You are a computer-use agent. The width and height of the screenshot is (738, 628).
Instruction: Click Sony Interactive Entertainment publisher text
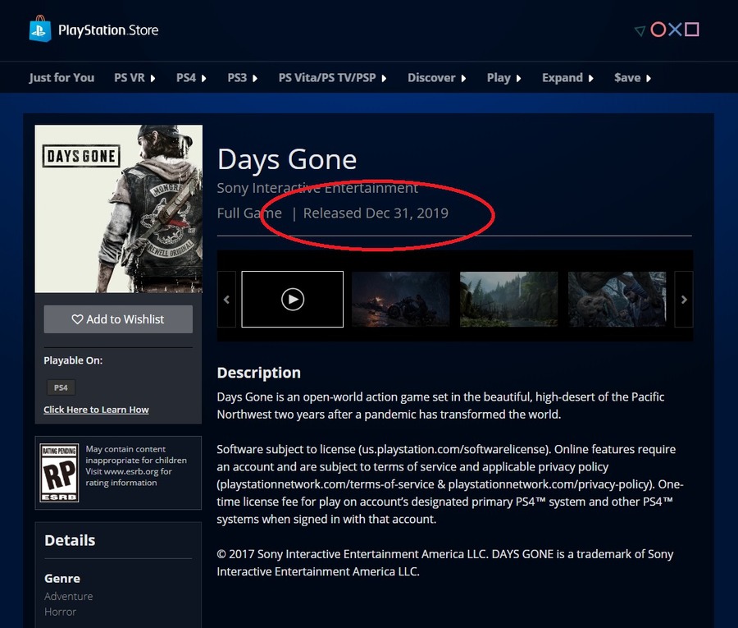click(x=317, y=188)
